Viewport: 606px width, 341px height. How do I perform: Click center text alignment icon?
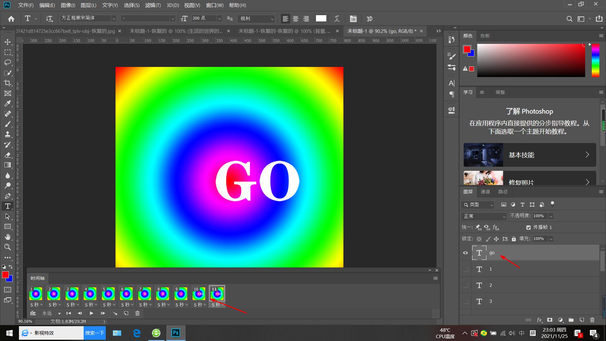pos(295,19)
